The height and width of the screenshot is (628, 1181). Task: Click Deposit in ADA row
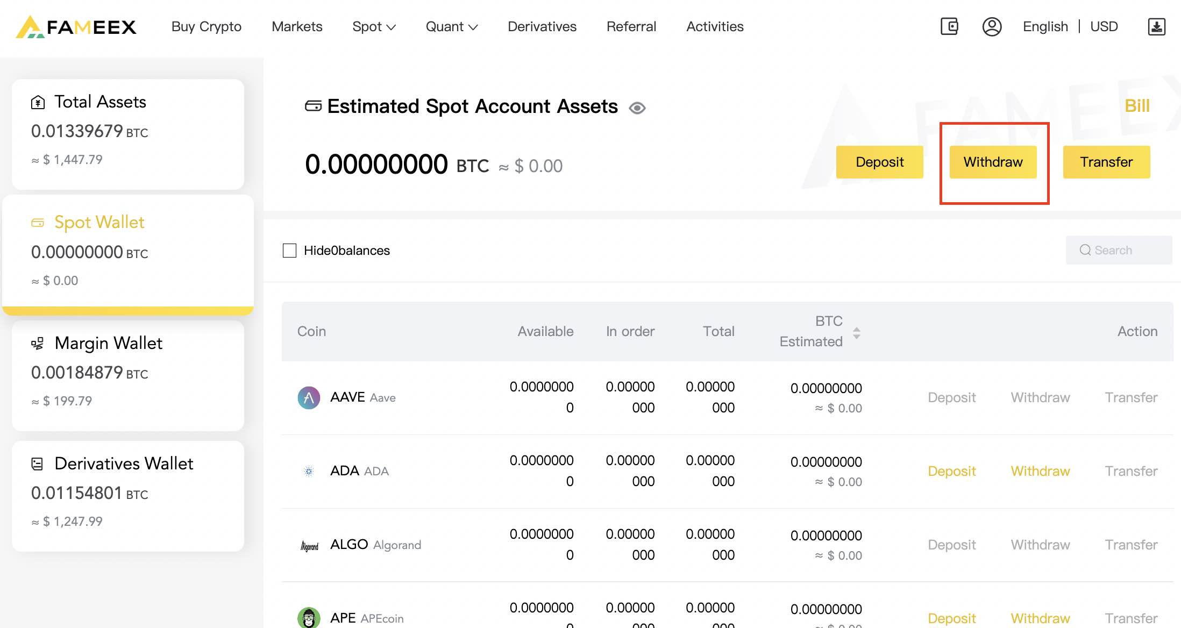point(951,471)
